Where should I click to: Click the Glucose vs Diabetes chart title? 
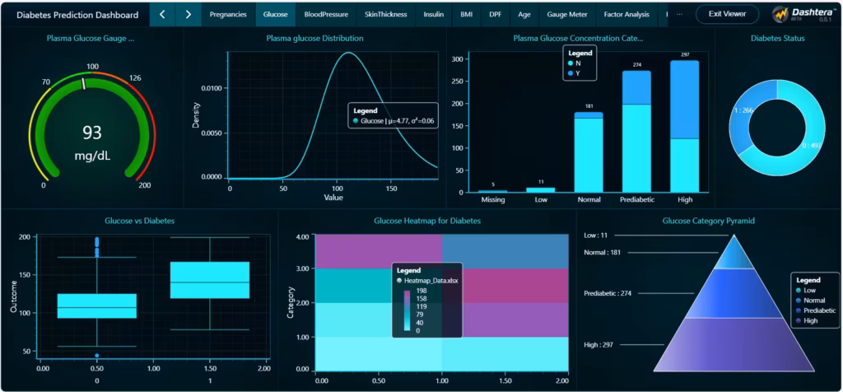pyautogui.click(x=139, y=221)
